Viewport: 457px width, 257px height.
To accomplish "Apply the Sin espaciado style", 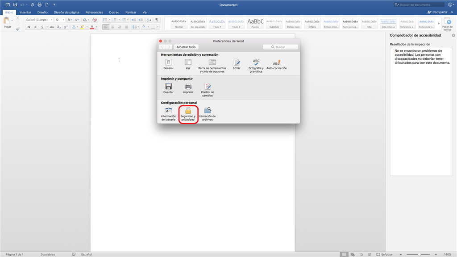I will pos(198,23).
